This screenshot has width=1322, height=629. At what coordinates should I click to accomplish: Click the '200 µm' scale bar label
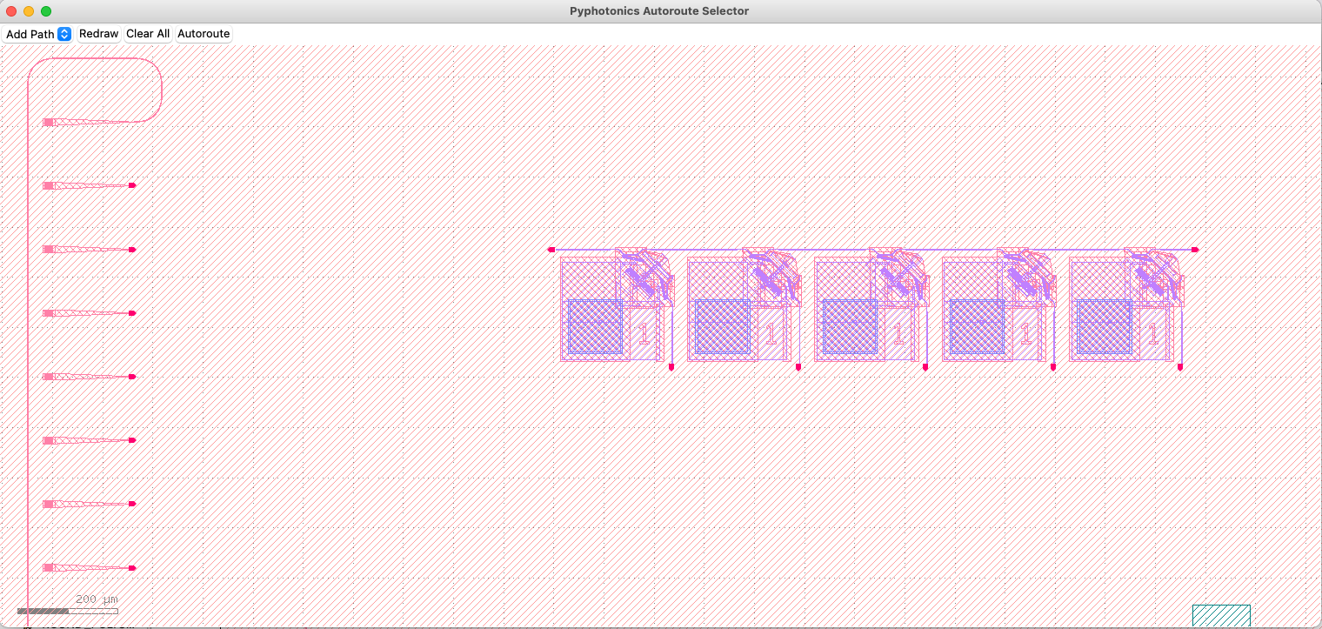(x=97, y=599)
